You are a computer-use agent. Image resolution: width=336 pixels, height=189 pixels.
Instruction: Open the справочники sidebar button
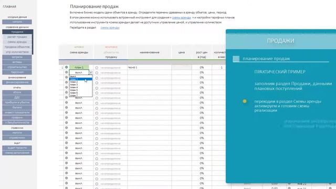tap(17, 138)
